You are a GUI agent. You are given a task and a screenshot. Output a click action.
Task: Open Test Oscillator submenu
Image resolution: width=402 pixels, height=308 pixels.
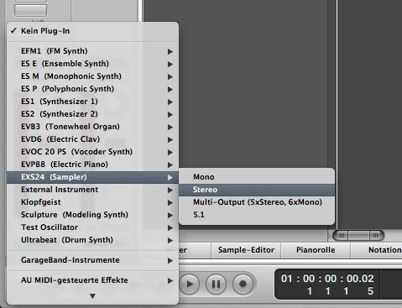[92, 227]
